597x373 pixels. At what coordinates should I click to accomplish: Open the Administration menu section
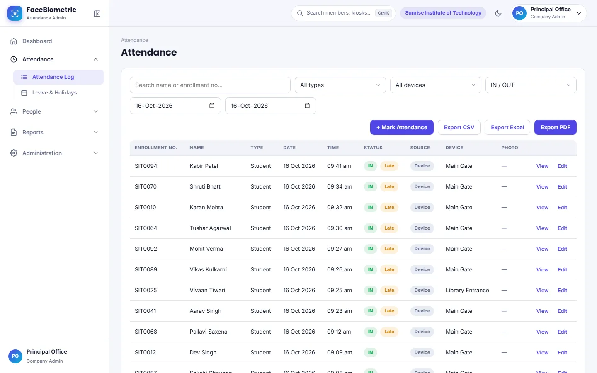pyautogui.click(x=55, y=153)
